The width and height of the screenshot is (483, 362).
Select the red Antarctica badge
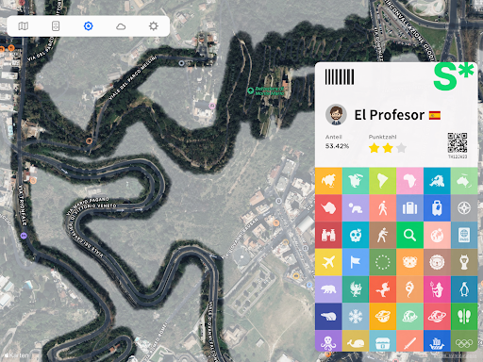point(328,208)
